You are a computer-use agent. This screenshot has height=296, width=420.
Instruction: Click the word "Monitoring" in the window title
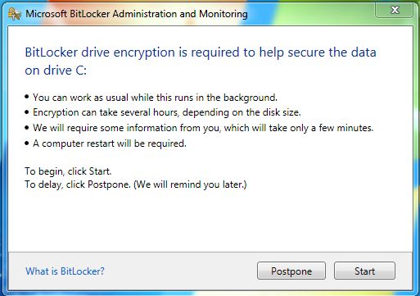224,14
